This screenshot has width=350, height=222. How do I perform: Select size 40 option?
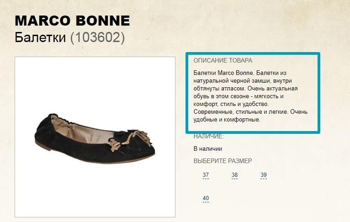pyautogui.click(x=206, y=198)
